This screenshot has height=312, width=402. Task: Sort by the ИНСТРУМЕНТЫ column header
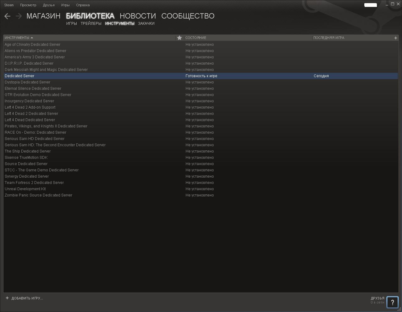click(x=17, y=38)
